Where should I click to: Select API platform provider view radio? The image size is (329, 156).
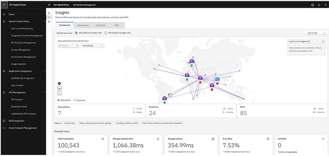click(76, 33)
